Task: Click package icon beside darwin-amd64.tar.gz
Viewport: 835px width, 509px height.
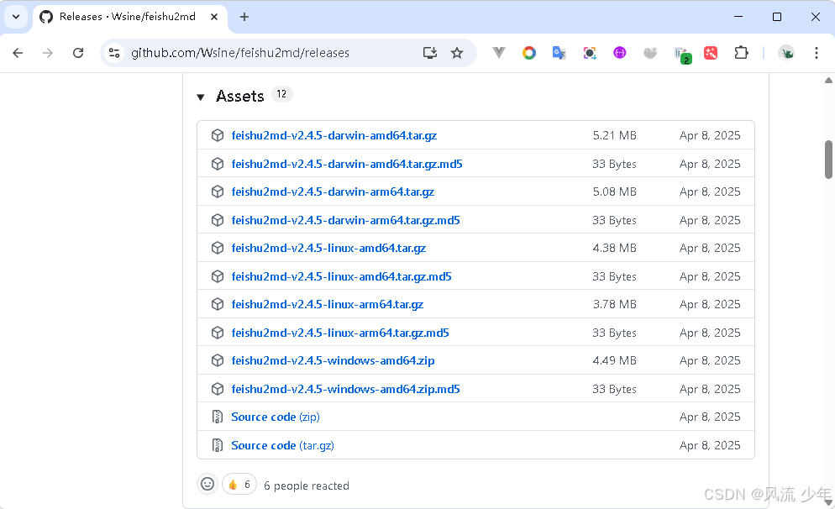Action: click(x=218, y=135)
